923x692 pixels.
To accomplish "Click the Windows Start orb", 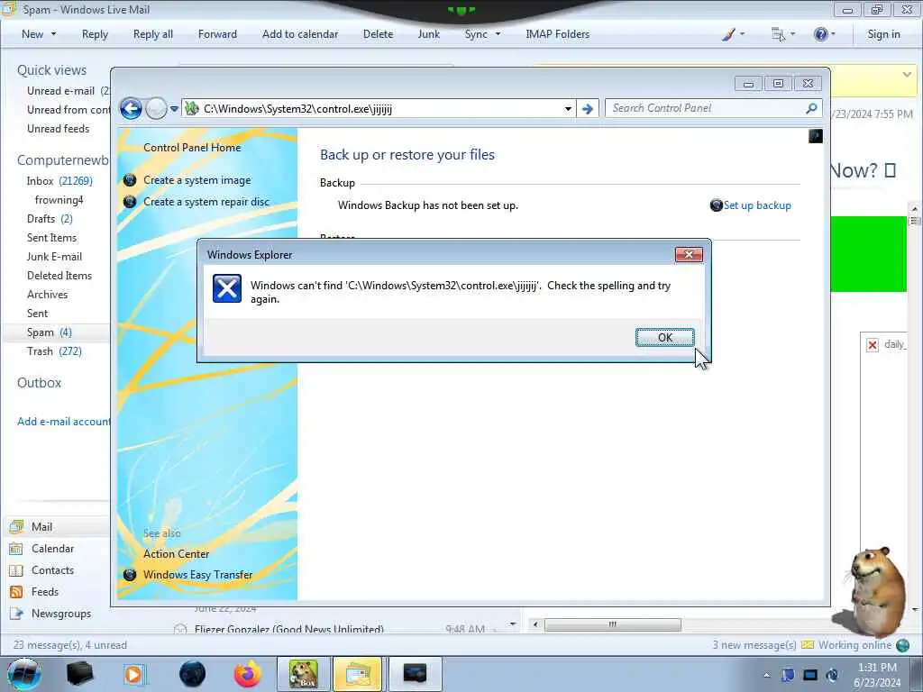I will 23,674.
